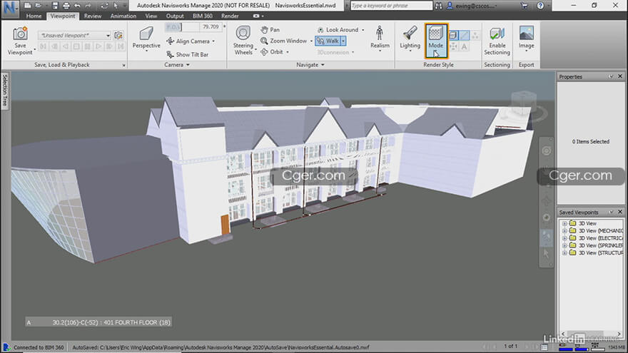Open the Unsaved Viewpoint dropdown list
This screenshot has width=628, height=353.
click(108, 36)
